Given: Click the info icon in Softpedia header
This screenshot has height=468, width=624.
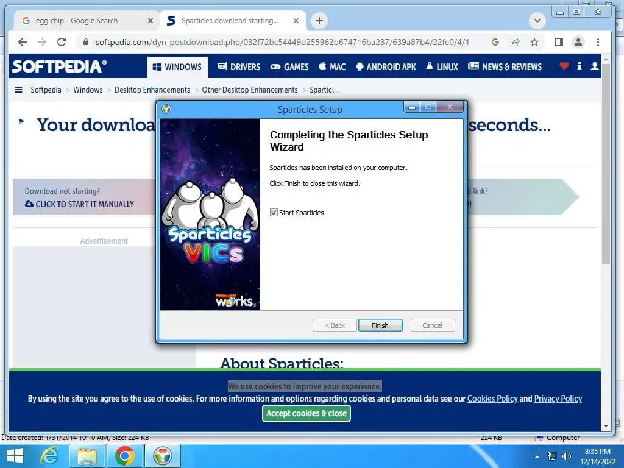Looking at the screenshot, I should 580,66.
